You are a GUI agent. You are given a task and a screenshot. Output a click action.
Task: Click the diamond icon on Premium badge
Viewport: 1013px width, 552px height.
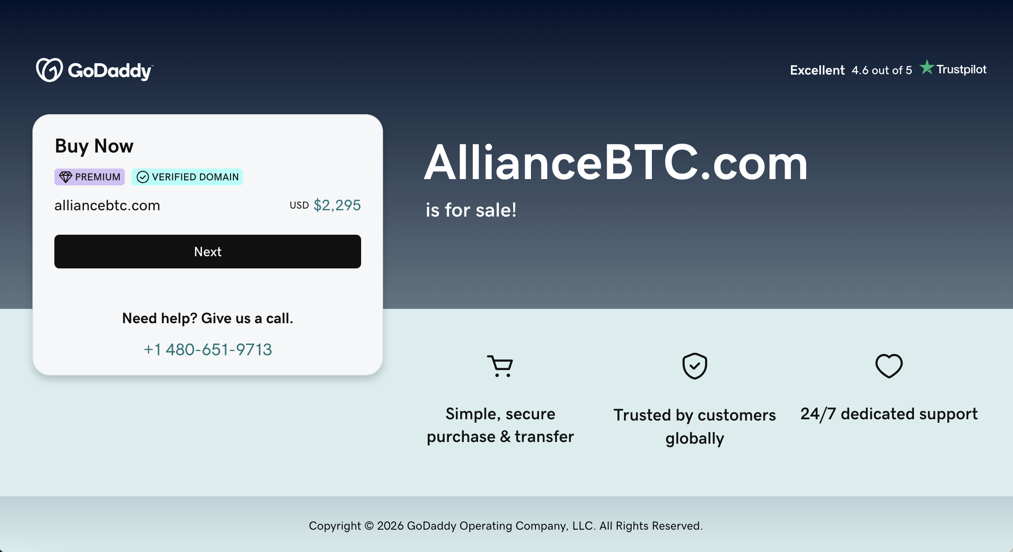(x=66, y=177)
